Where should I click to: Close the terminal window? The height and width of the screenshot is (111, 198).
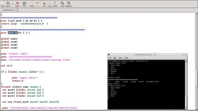tap(186, 55)
